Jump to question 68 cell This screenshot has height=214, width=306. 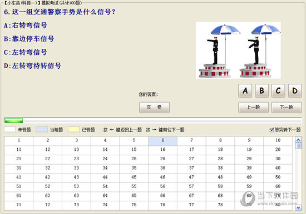[220, 196]
